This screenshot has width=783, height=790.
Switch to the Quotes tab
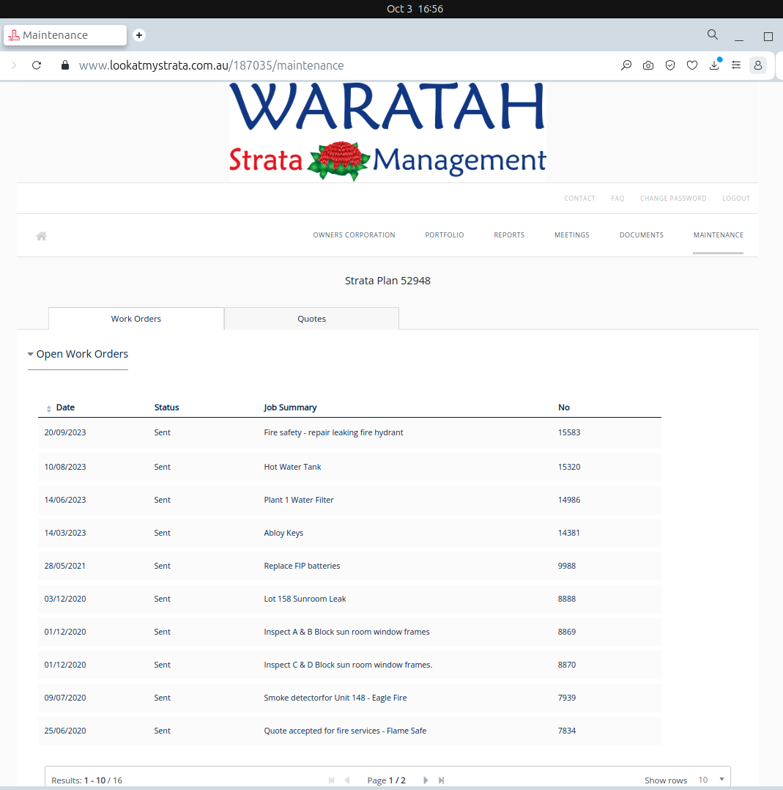311,319
